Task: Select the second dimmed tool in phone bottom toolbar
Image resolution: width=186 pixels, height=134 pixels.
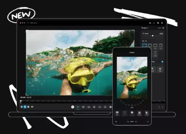Action: 124,113
